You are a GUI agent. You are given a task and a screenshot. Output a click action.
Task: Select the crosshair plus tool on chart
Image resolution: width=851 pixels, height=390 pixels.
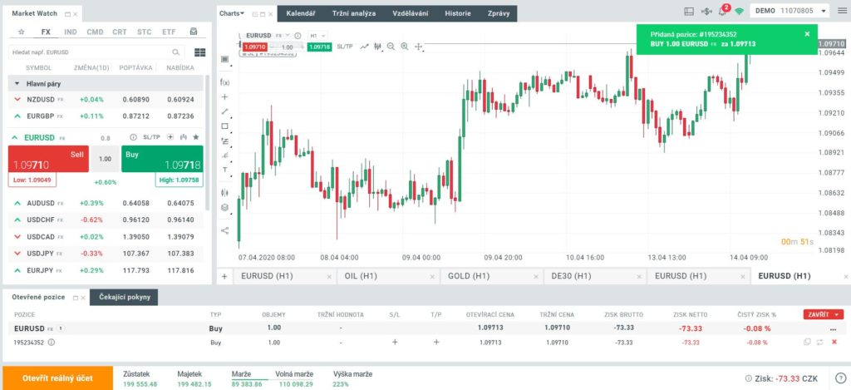[224, 97]
